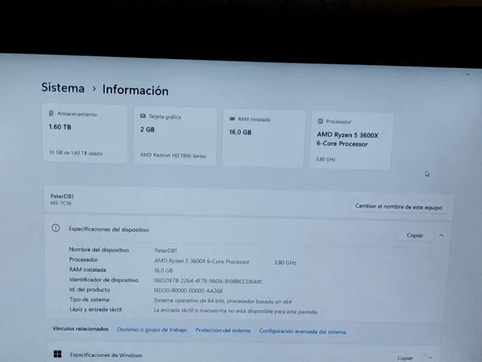Open the Almacenamiento 1.60 TB card
The image size is (482, 362).
pos(85,134)
